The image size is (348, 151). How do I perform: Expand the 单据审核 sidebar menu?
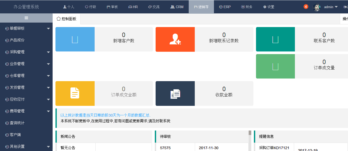click(x=26, y=28)
